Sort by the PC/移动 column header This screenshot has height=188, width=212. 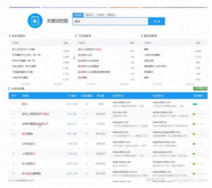(x=72, y=96)
